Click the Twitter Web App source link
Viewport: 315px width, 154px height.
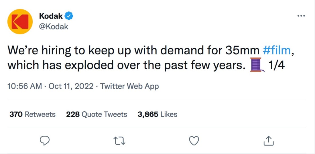(130, 86)
